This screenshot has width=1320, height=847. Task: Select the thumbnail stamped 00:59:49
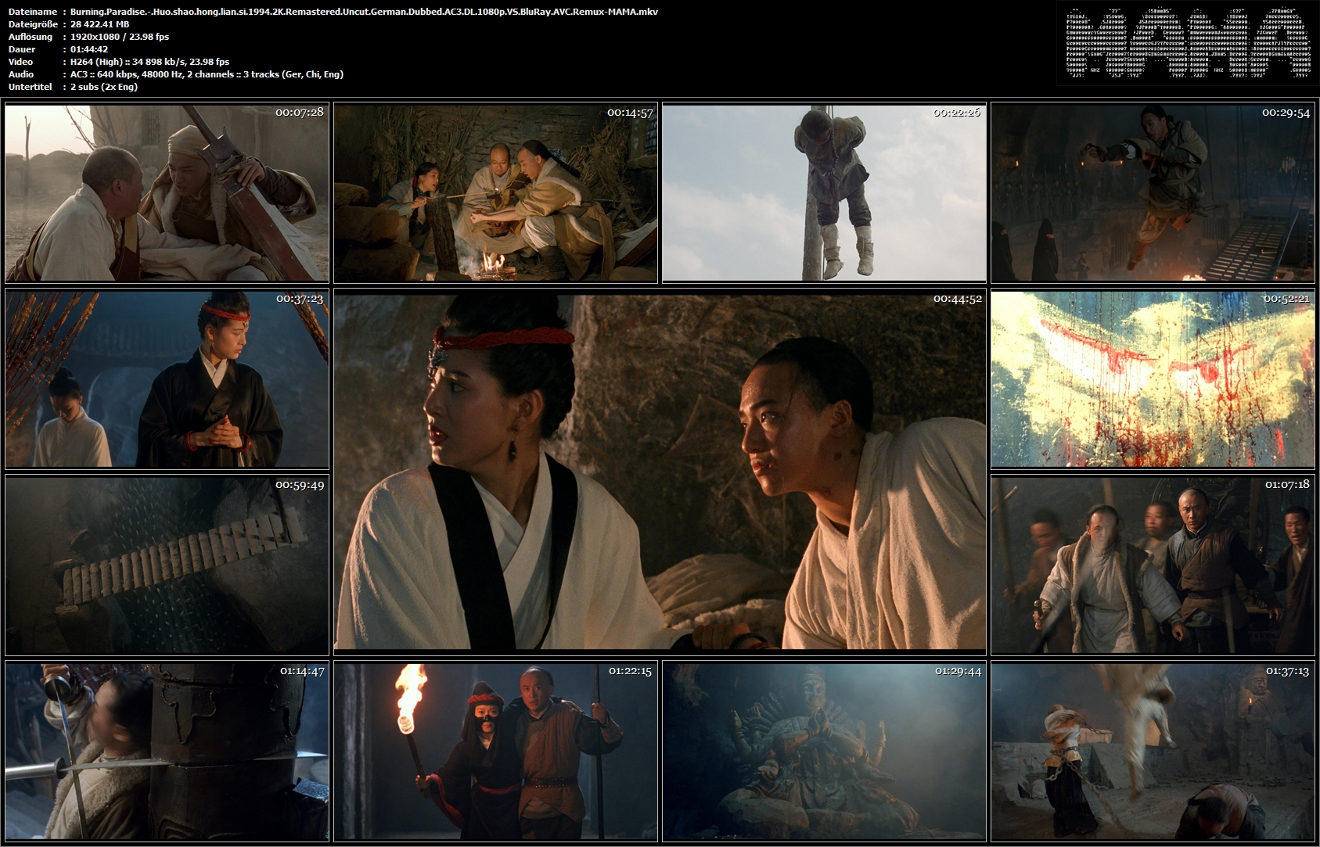(167, 565)
